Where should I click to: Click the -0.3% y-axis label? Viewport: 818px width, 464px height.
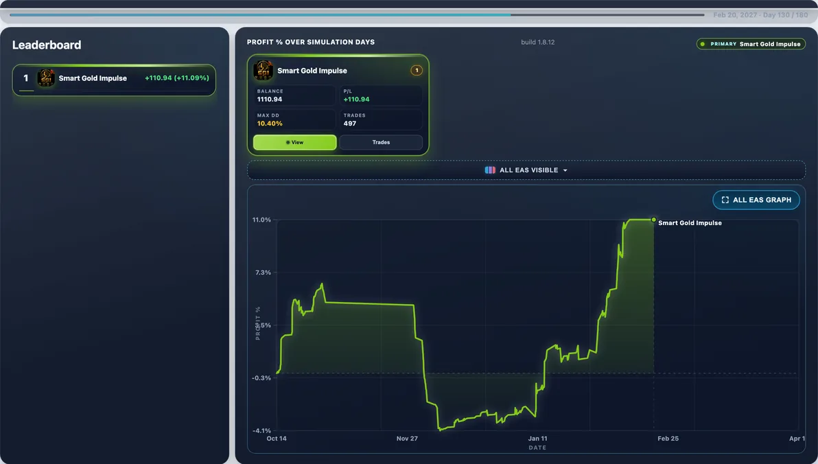click(x=261, y=378)
